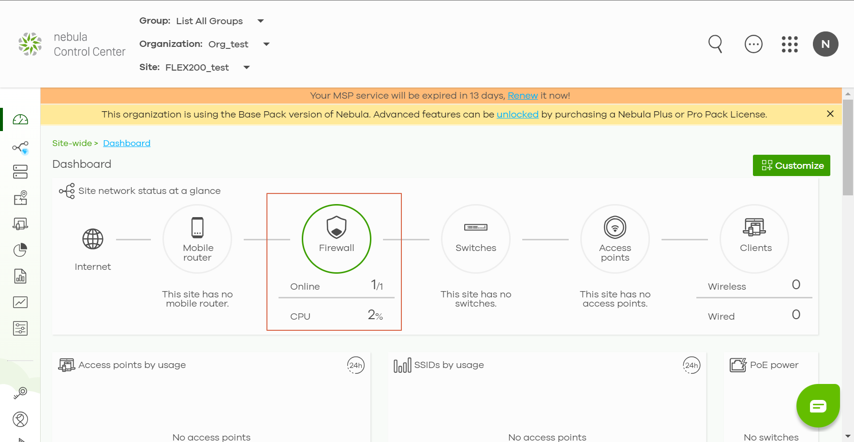Open the line graph monitor sidebar icon
Image resolution: width=854 pixels, height=442 pixels.
point(20,302)
